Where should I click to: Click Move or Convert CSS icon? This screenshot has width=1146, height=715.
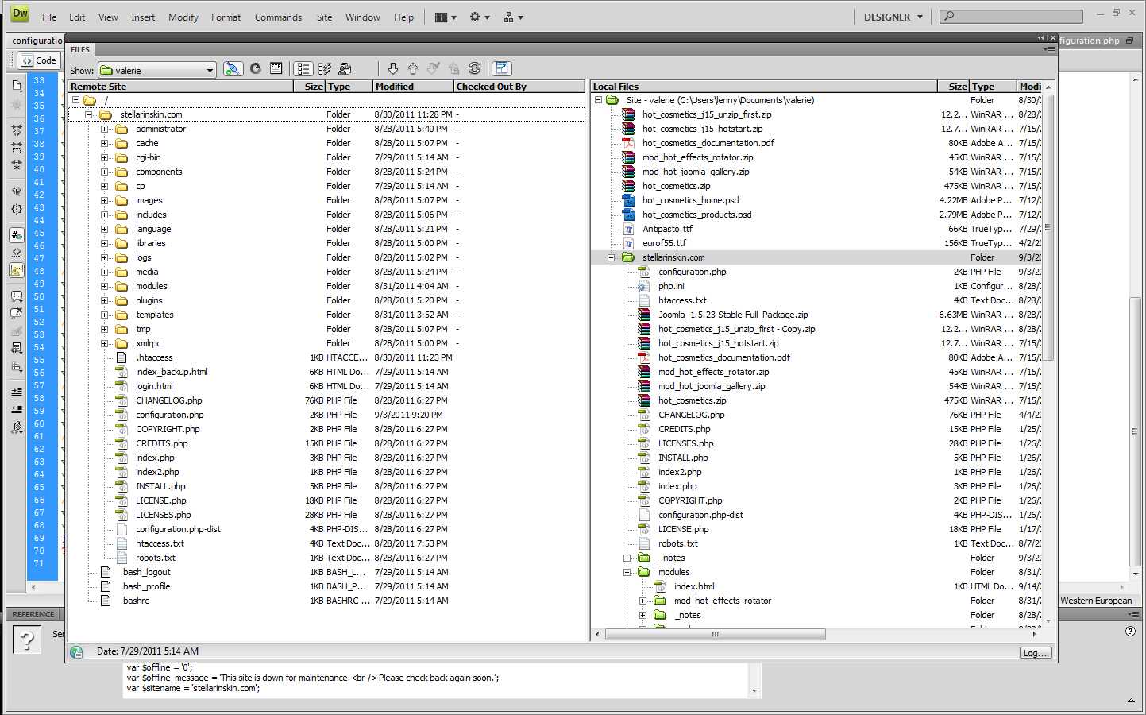(17, 367)
